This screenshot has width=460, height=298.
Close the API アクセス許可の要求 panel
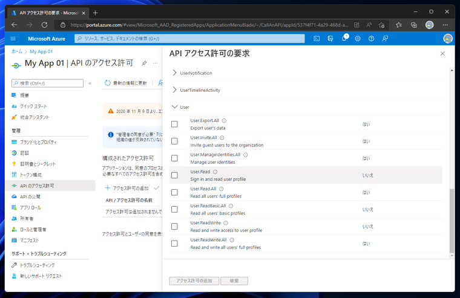point(442,54)
